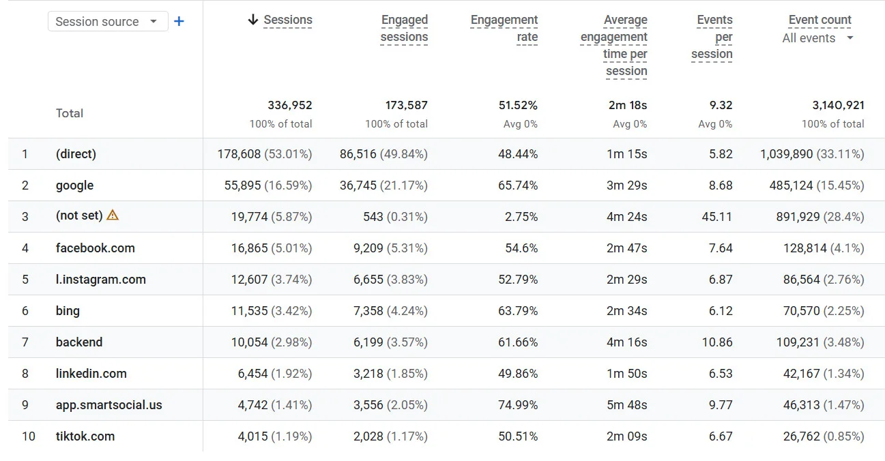Sort by Average engagement time per session
The height and width of the screenshot is (461, 885).
[x=613, y=46]
